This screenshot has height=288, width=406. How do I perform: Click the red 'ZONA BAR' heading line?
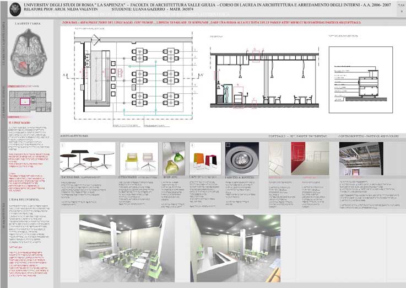click(x=212, y=23)
